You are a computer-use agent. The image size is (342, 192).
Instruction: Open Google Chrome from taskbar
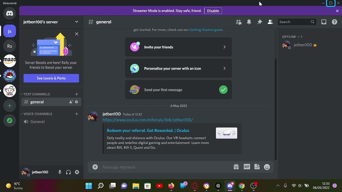point(242,186)
